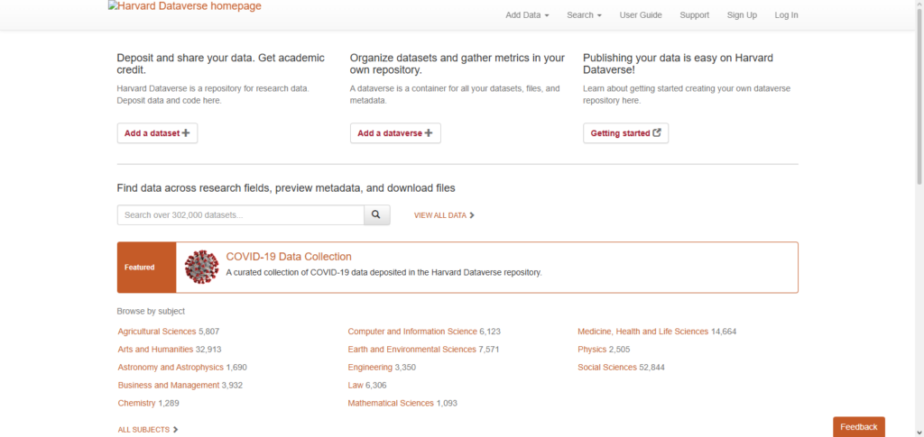Browse Law subject
The width and height of the screenshot is (924, 437).
(356, 386)
